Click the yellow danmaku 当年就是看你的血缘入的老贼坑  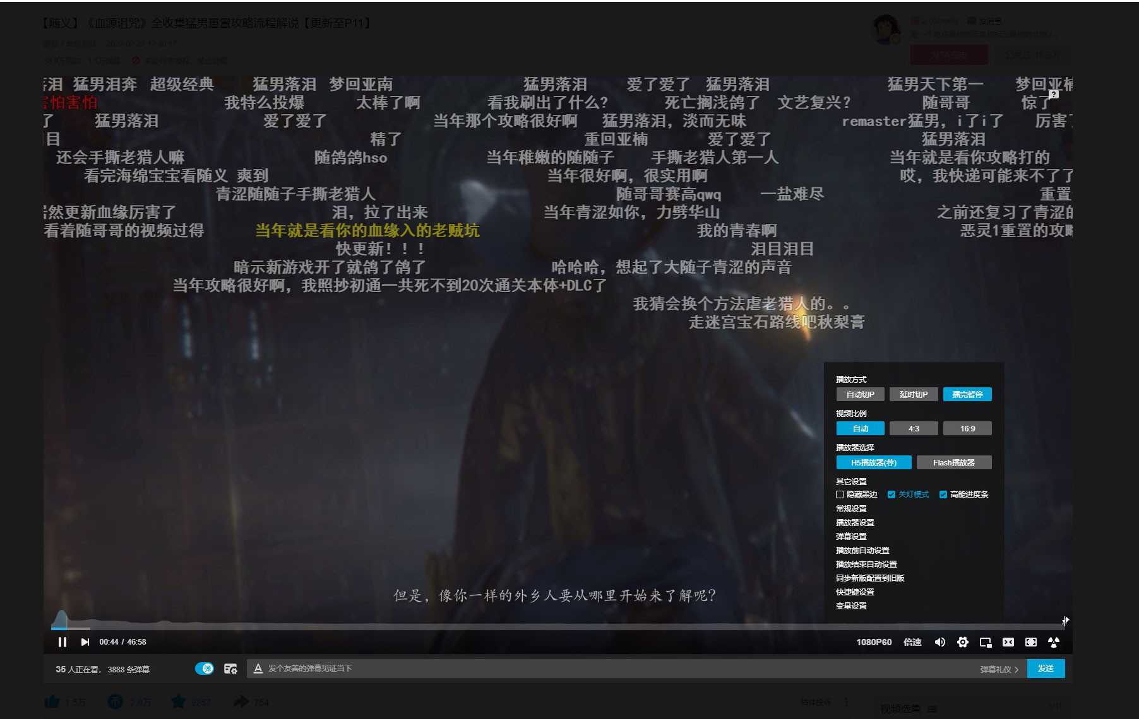point(367,231)
